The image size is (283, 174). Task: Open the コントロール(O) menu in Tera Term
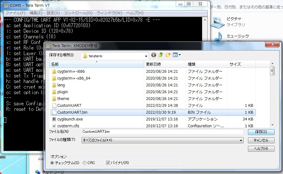(x=78, y=13)
